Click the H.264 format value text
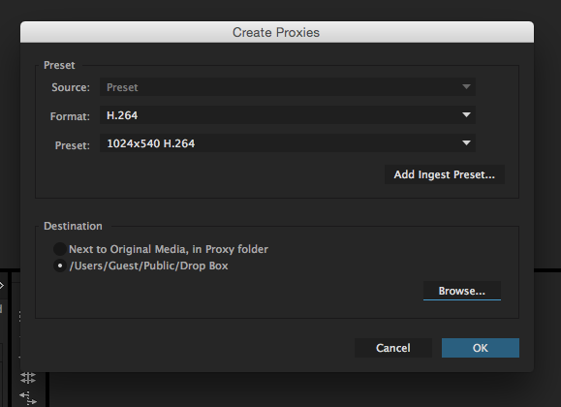561x407 pixels. 122,115
